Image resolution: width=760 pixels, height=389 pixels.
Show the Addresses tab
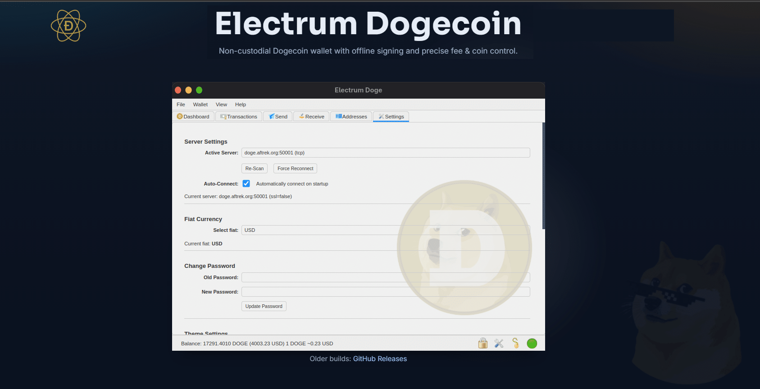(x=351, y=117)
